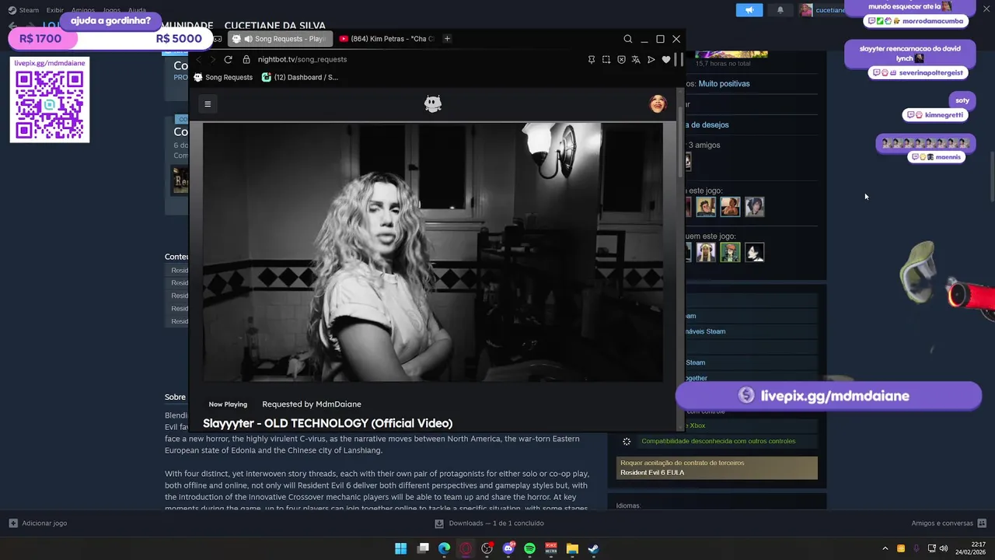This screenshot has height=560, width=995.
Task: Open the Song Requests bookmark
Action: 223,77
